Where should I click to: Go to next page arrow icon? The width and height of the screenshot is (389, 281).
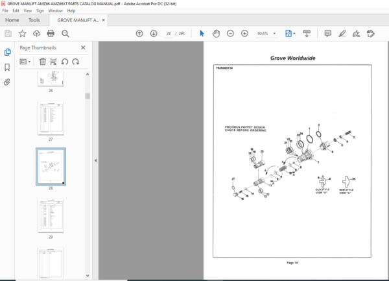[154, 34]
